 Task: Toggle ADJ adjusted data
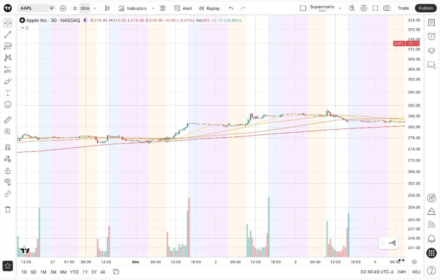[x=416, y=272]
